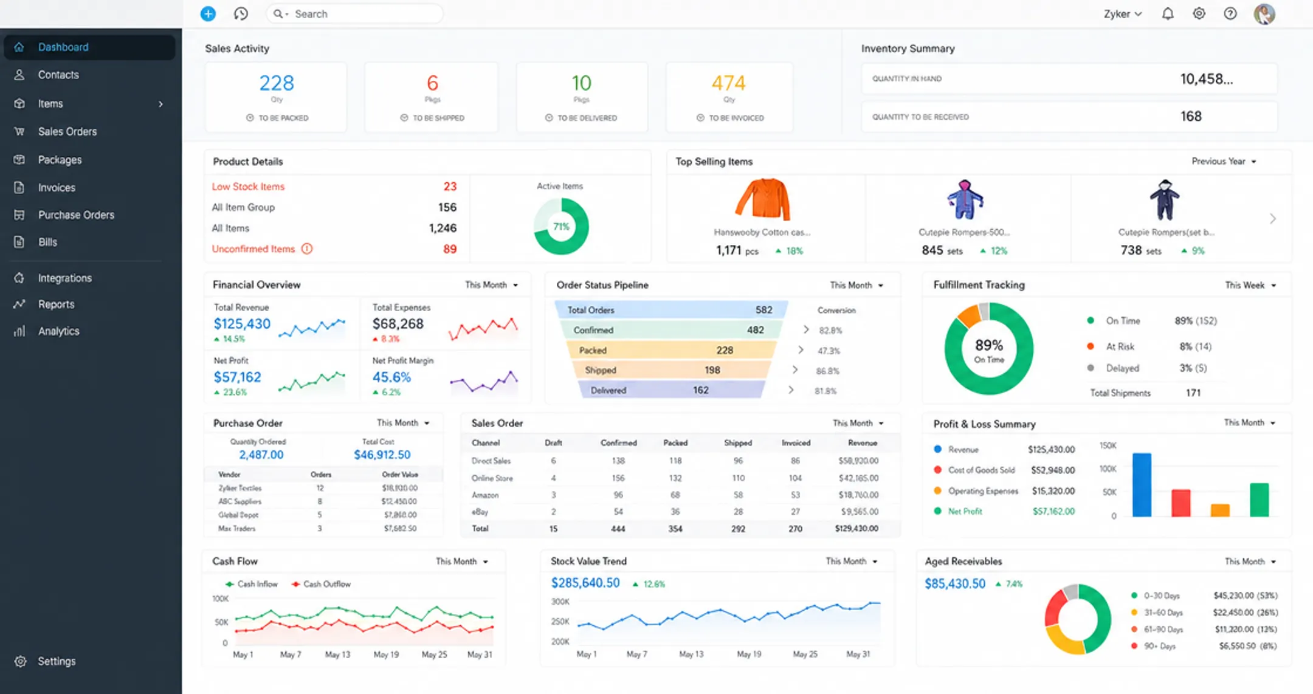Image resolution: width=1313 pixels, height=694 pixels.
Task: Click the Integrations sidebar icon
Action: 19,278
